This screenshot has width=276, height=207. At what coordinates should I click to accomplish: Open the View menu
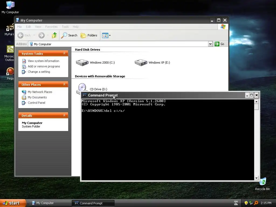pos(38,27)
